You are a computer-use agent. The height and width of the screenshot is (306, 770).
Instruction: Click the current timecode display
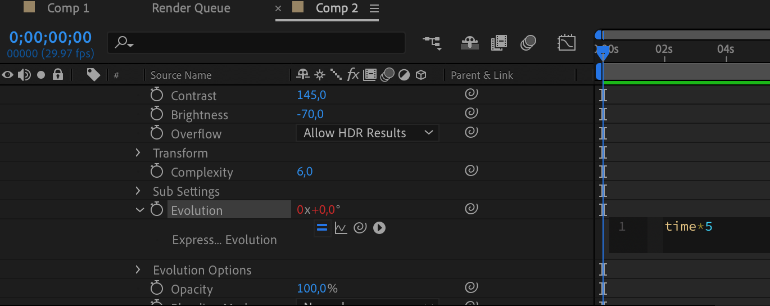51,38
